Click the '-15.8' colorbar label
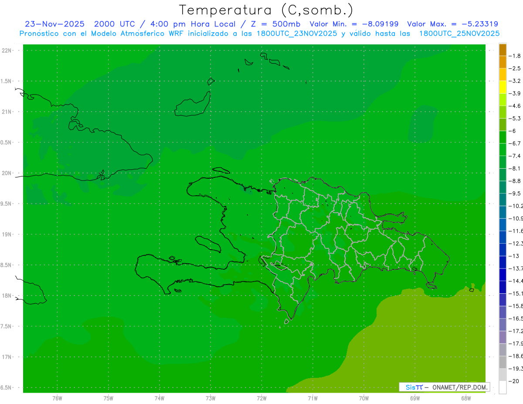523x404 pixels. click(516, 306)
